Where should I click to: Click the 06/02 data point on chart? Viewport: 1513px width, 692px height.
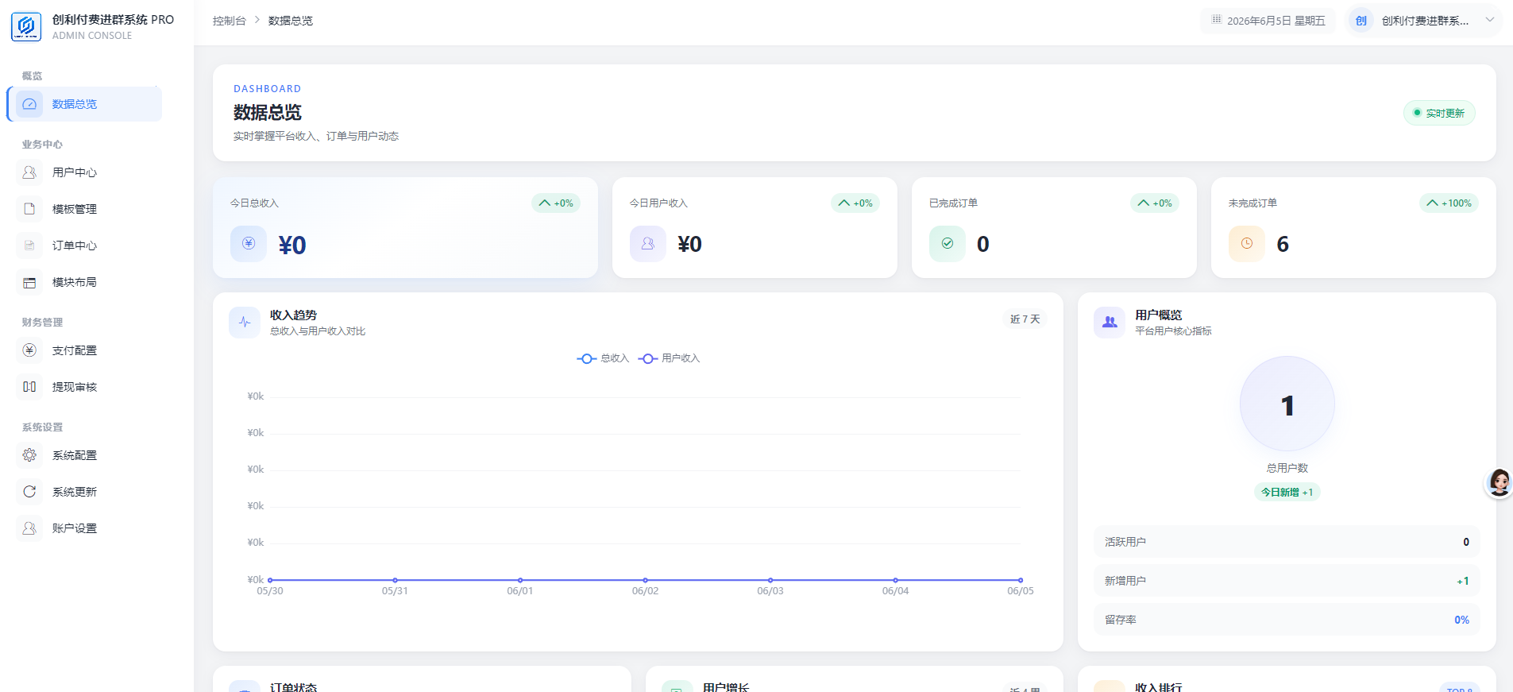[x=646, y=580]
